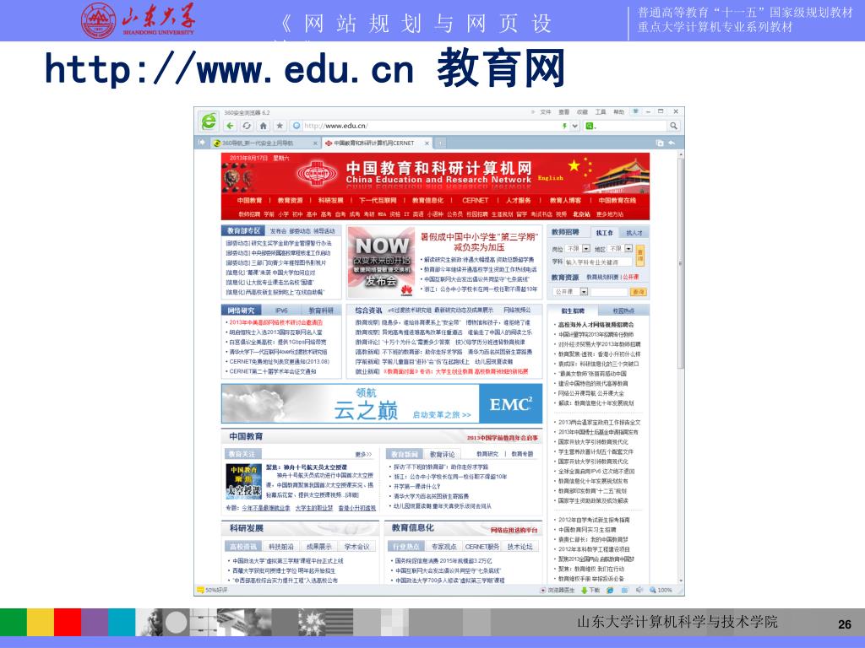Click the 太空授课 news thumbnail
The height and width of the screenshot is (648, 865).
(x=244, y=481)
